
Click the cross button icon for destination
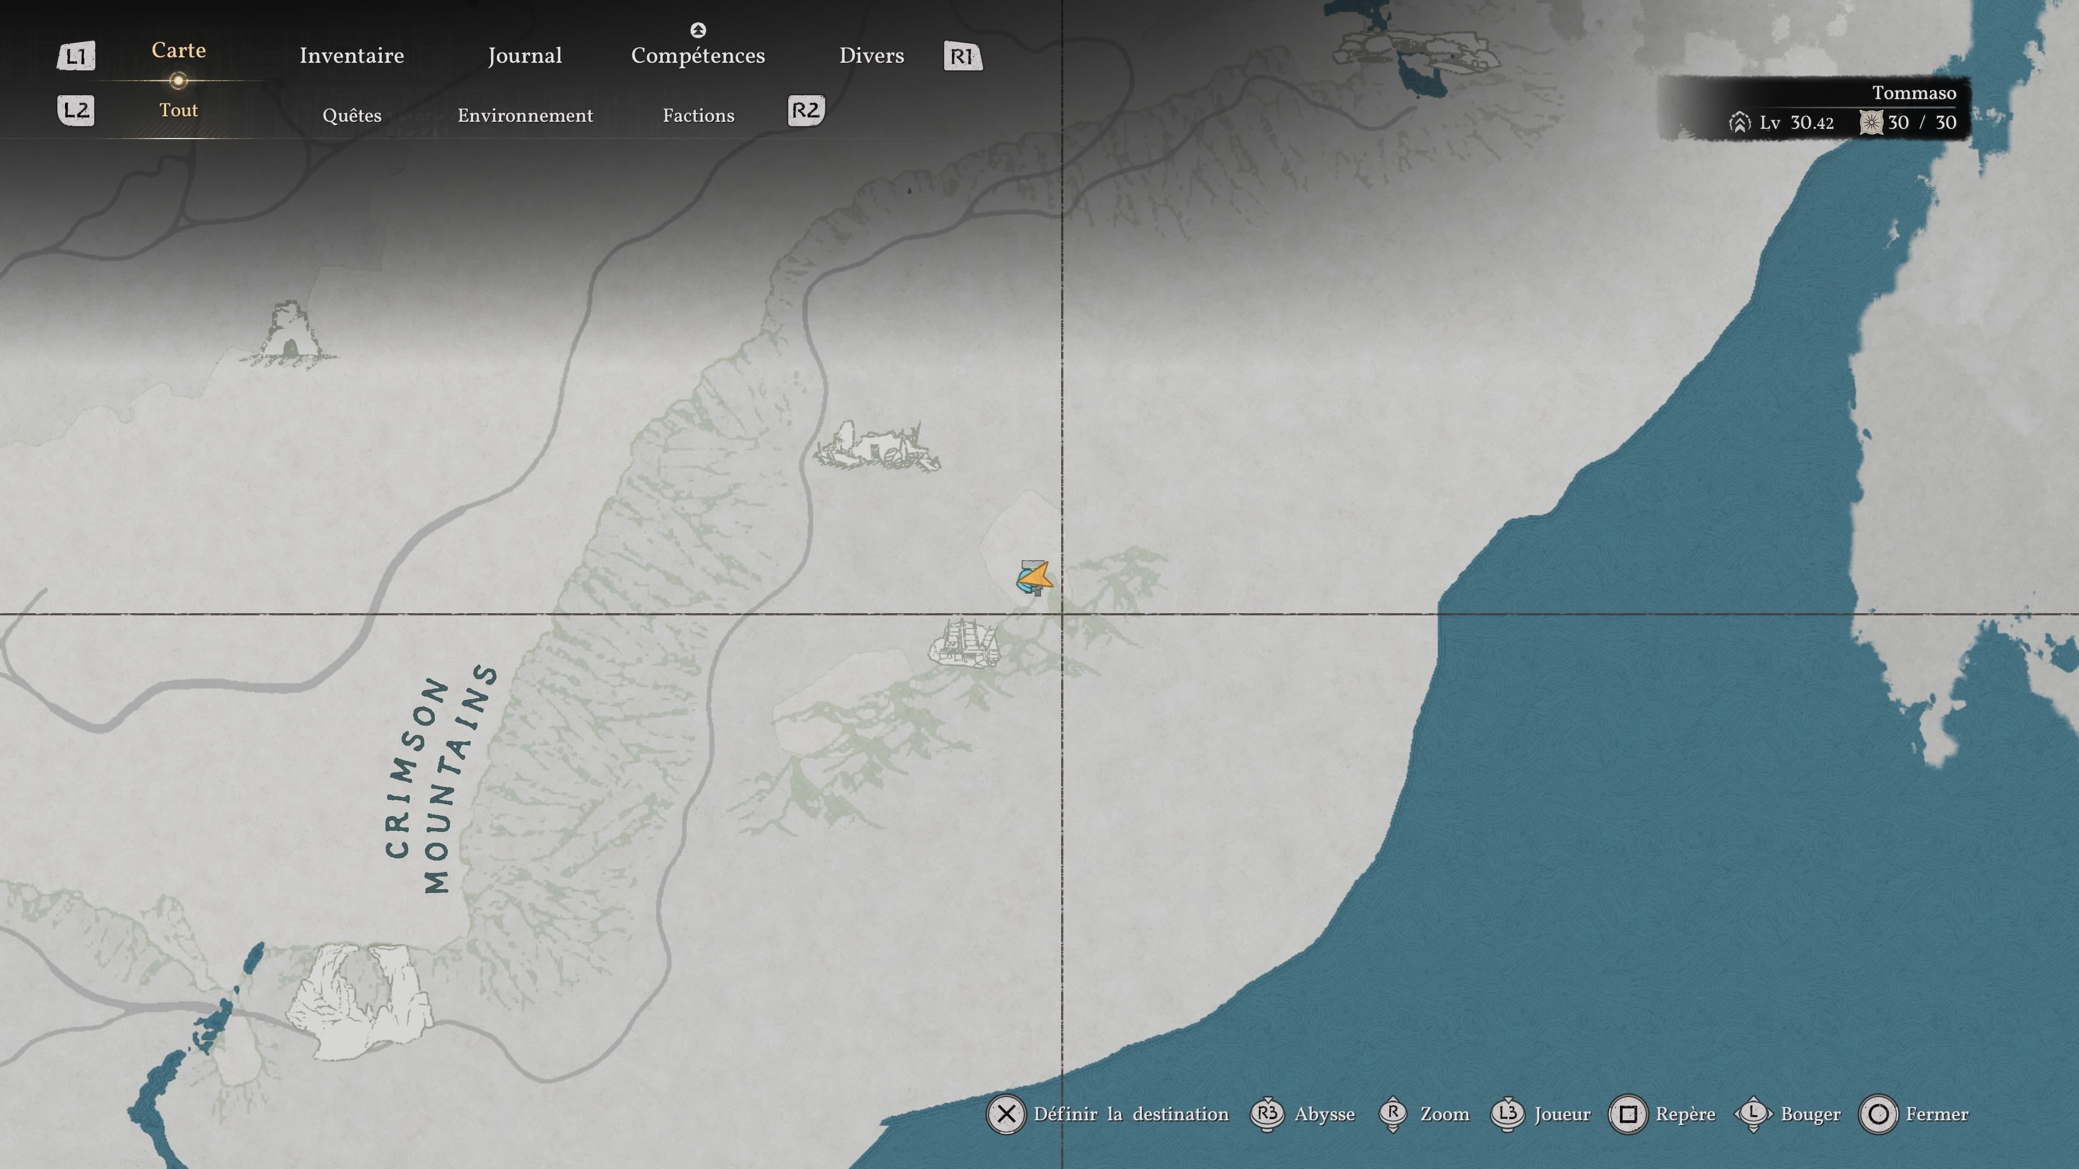pos(1005,1114)
